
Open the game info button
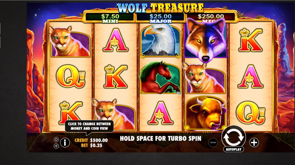coord(65,143)
